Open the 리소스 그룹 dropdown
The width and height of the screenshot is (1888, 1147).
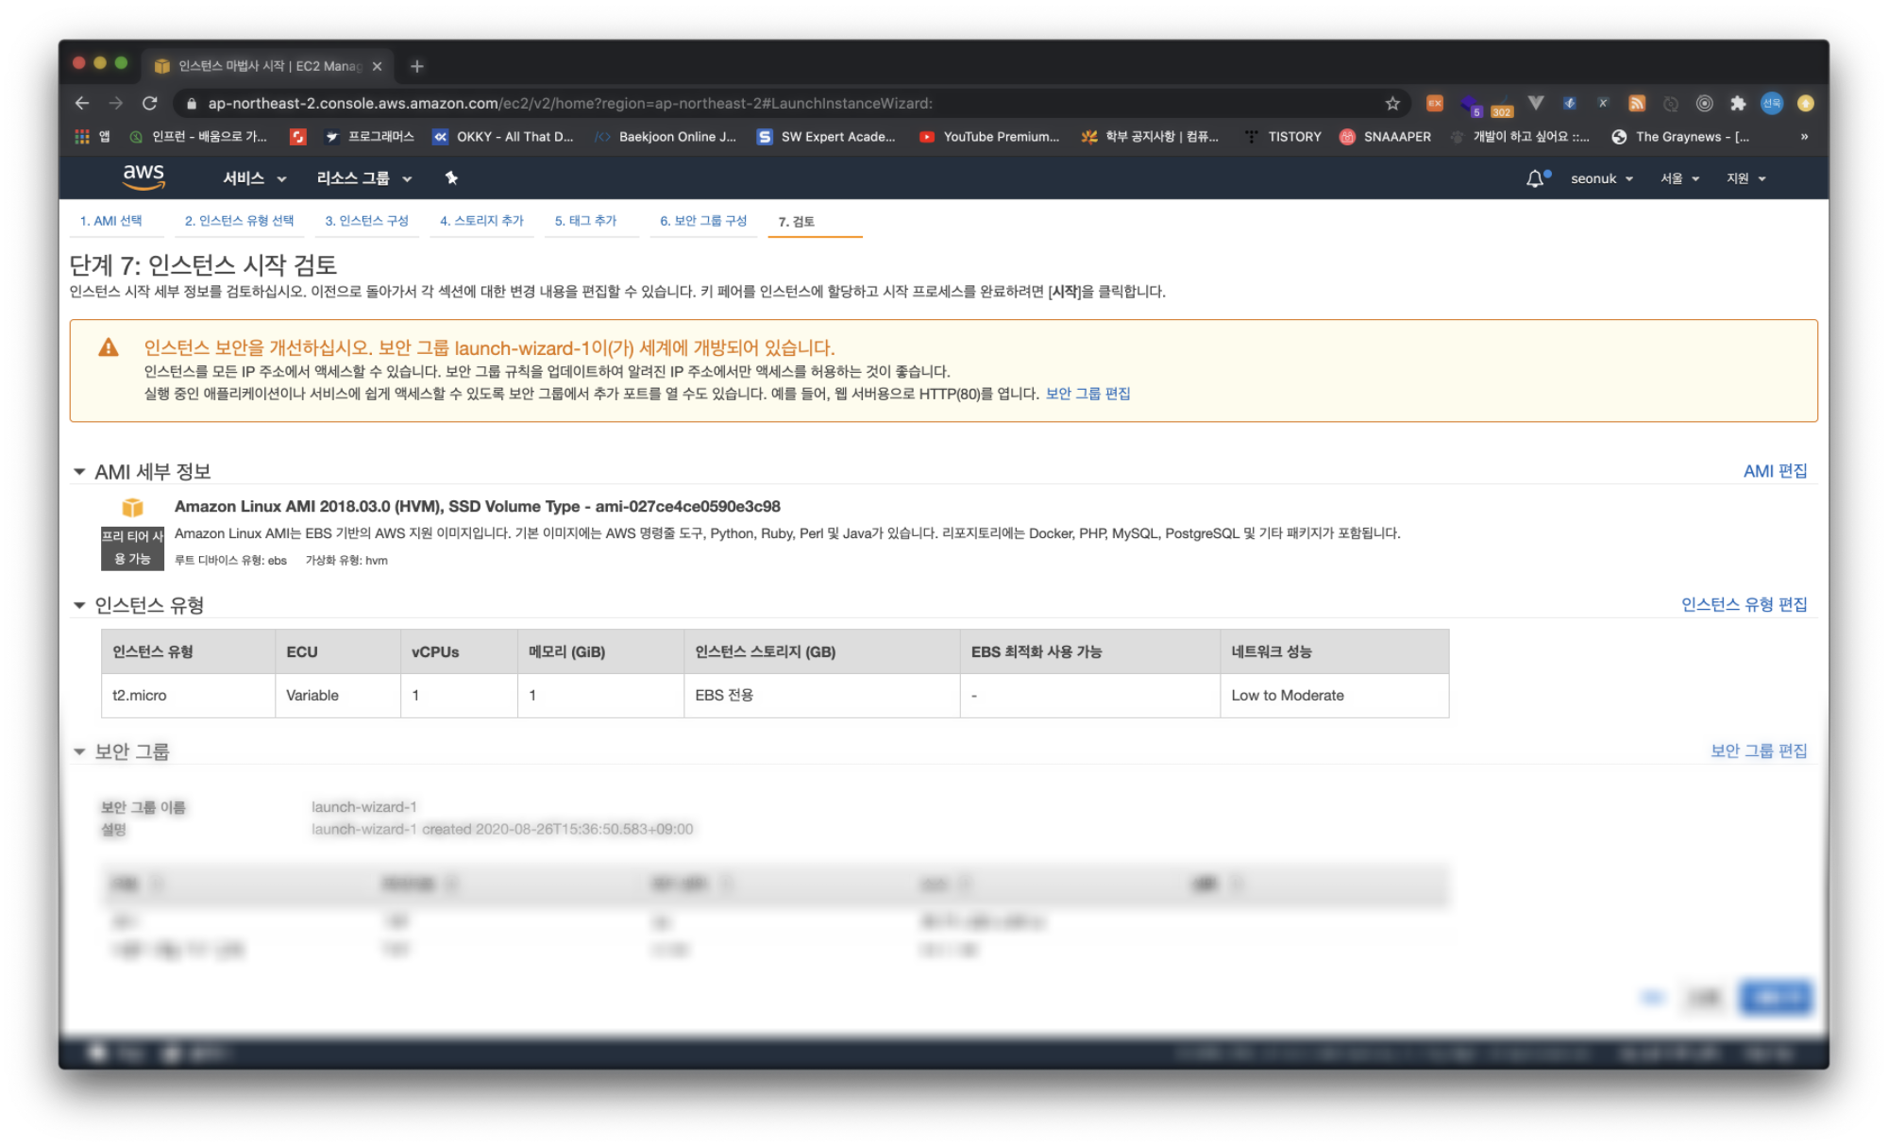[363, 178]
